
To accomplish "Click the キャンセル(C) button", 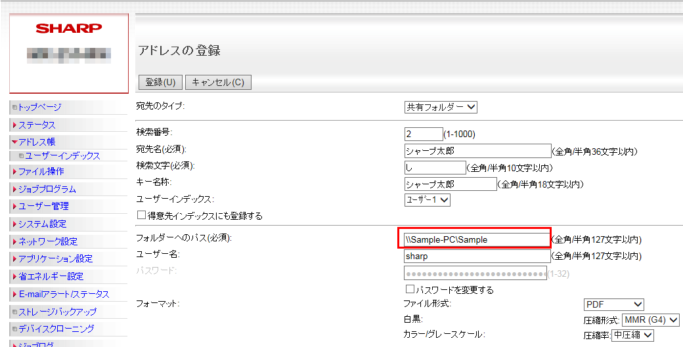I will pos(218,83).
